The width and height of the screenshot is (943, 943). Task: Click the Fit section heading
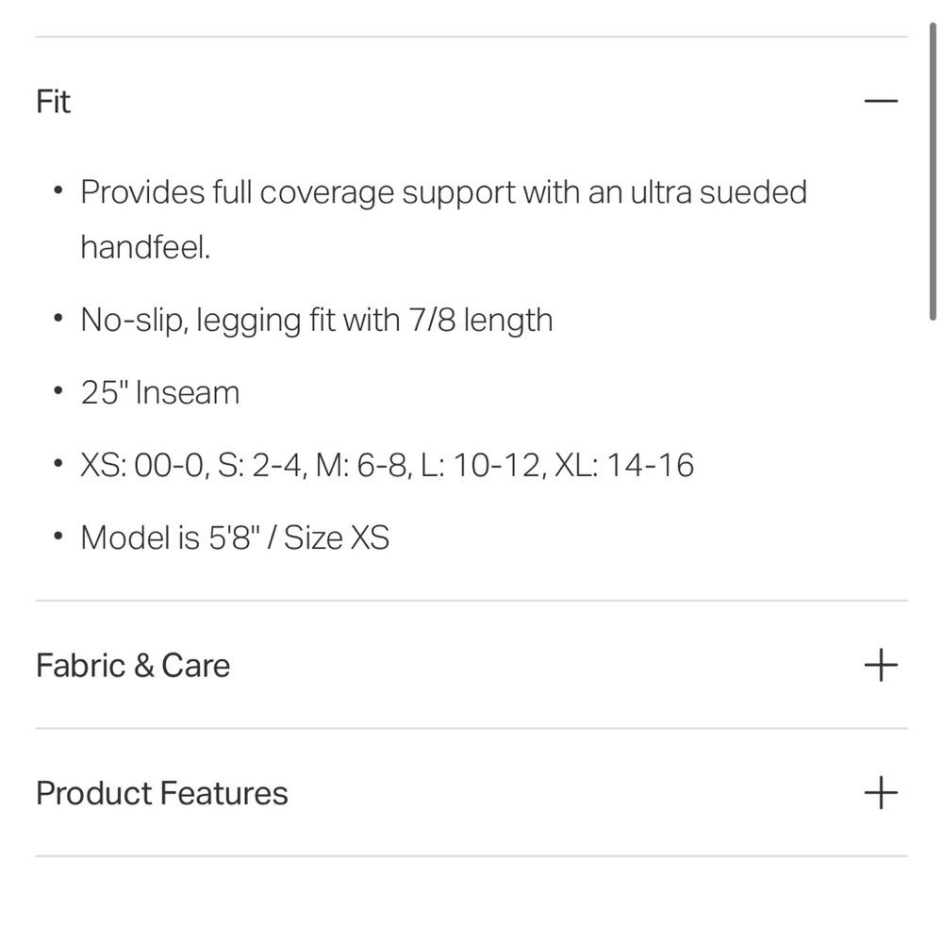54,101
